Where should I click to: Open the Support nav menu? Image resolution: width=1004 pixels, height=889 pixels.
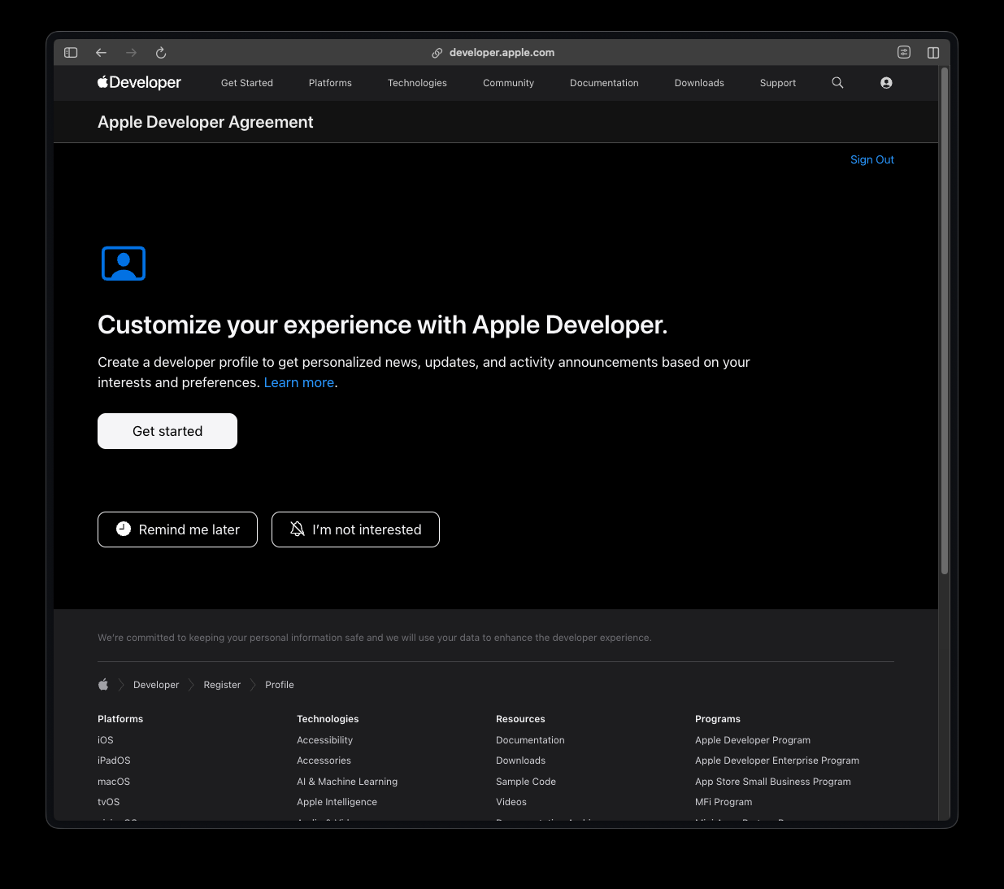pos(778,83)
